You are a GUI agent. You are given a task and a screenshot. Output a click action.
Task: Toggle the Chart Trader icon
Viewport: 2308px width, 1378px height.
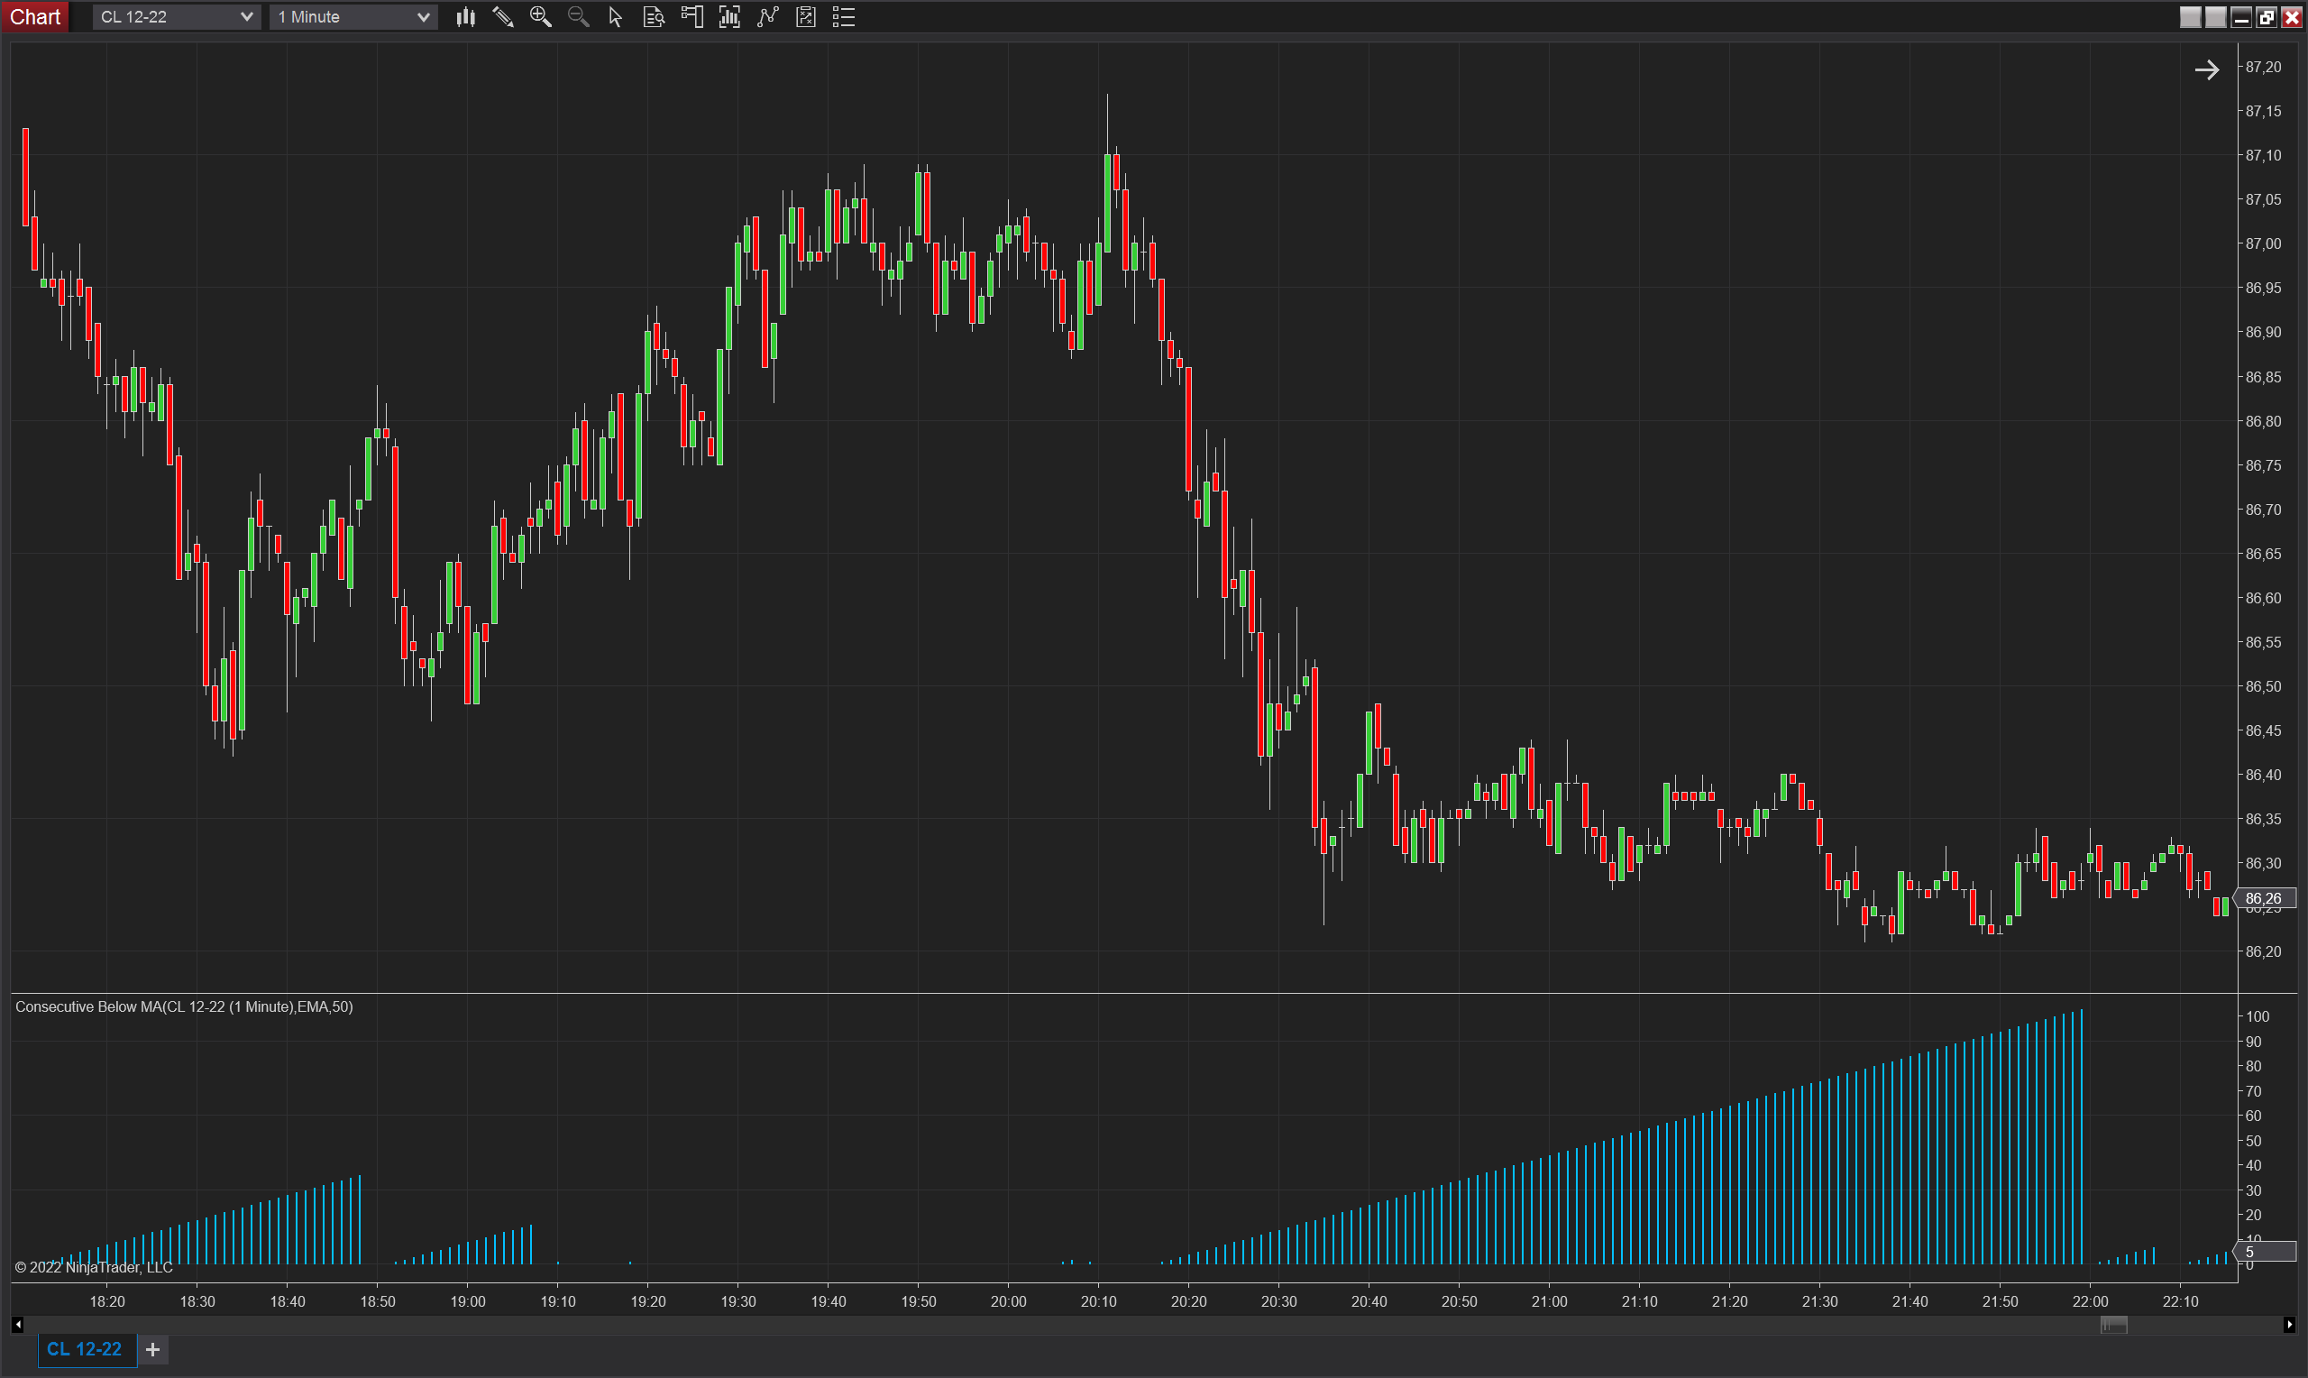[691, 17]
